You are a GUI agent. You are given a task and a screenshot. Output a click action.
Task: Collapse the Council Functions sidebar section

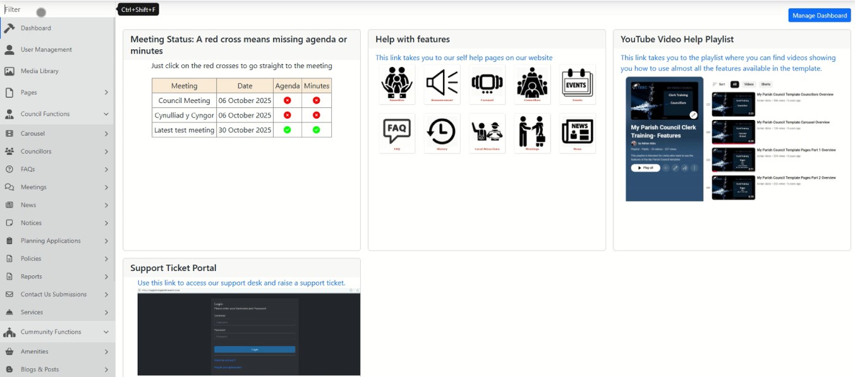click(x=106, y=114)
